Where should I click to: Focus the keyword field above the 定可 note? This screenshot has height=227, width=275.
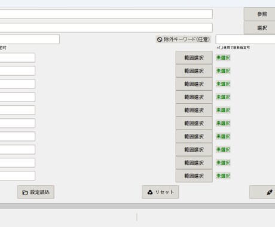[30, 39]
